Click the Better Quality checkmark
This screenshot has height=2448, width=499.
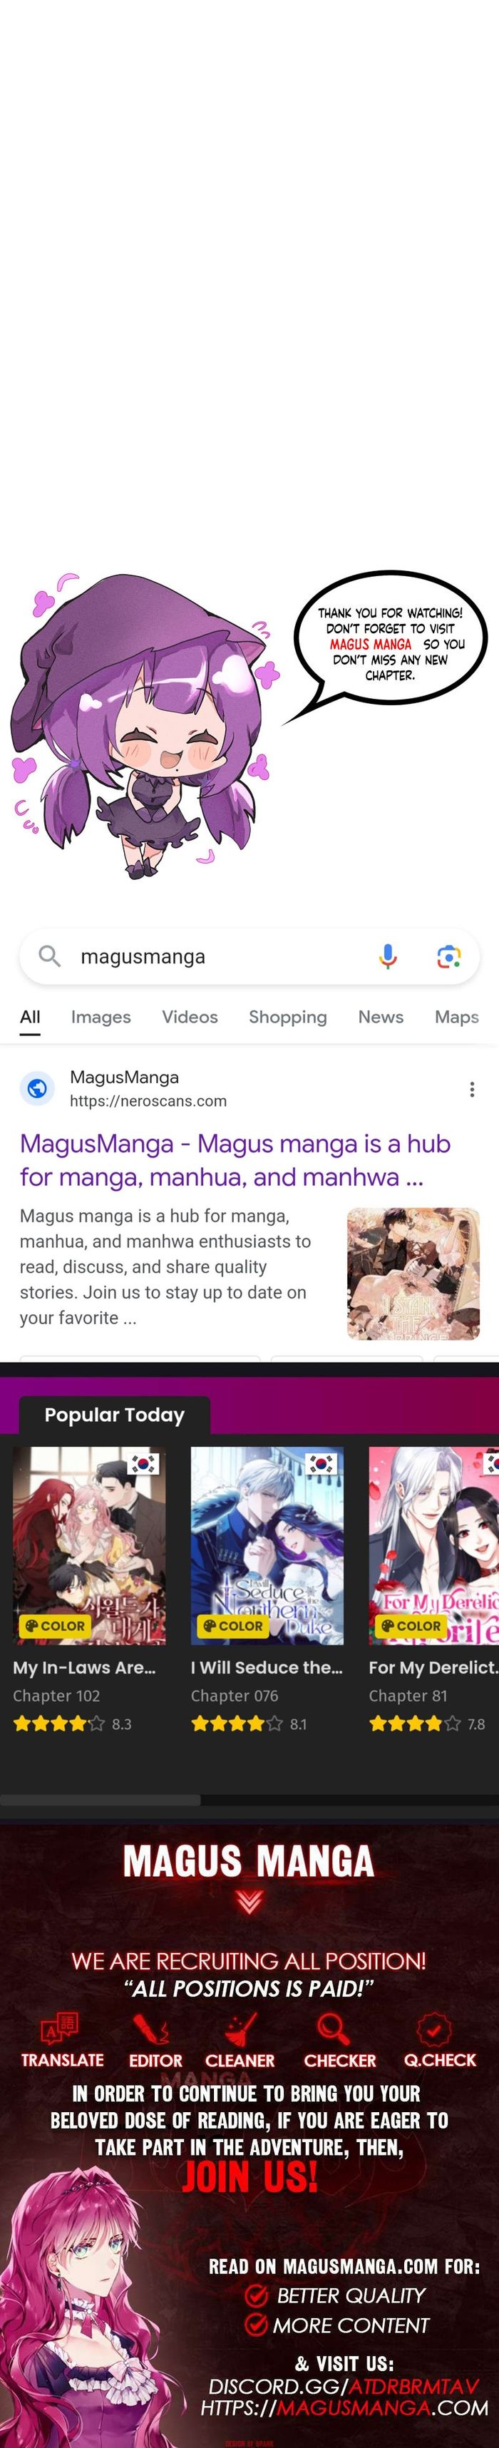click(256, 2296)
